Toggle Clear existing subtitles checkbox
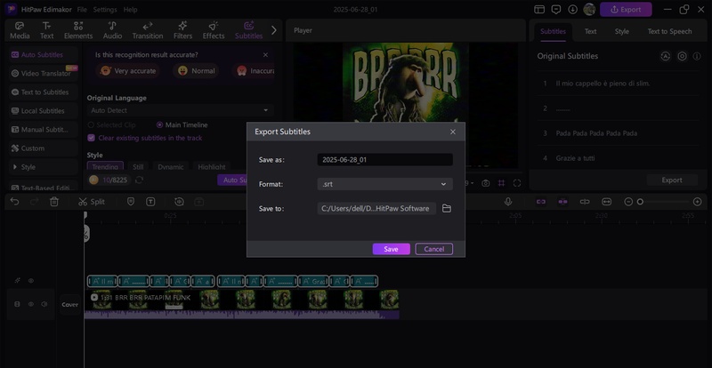 [x=91, y=138]
